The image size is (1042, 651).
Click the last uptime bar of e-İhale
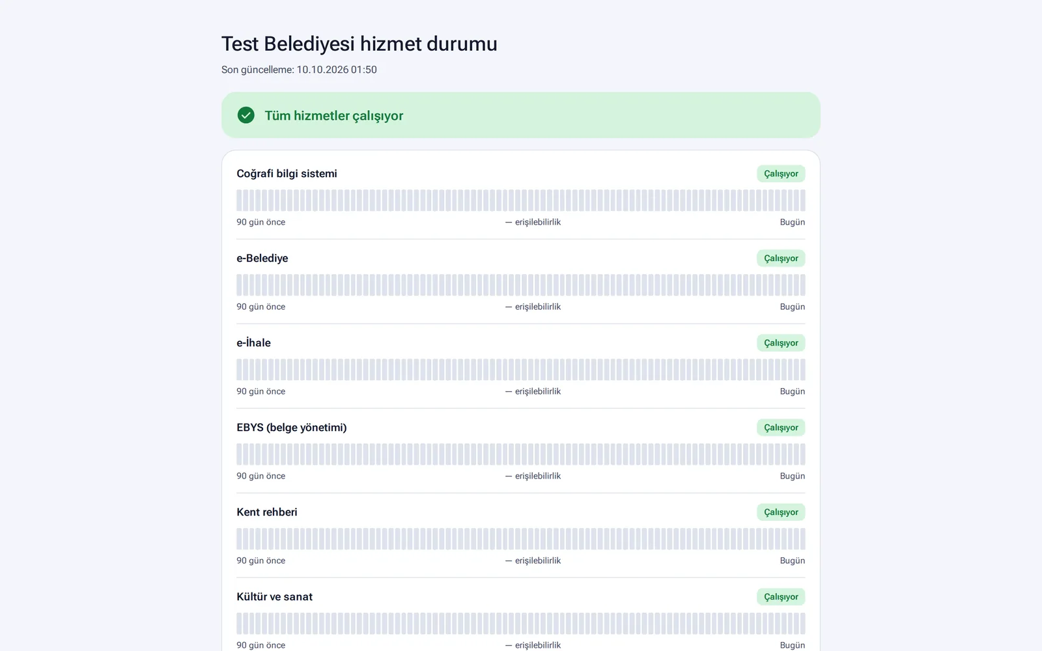802,370
